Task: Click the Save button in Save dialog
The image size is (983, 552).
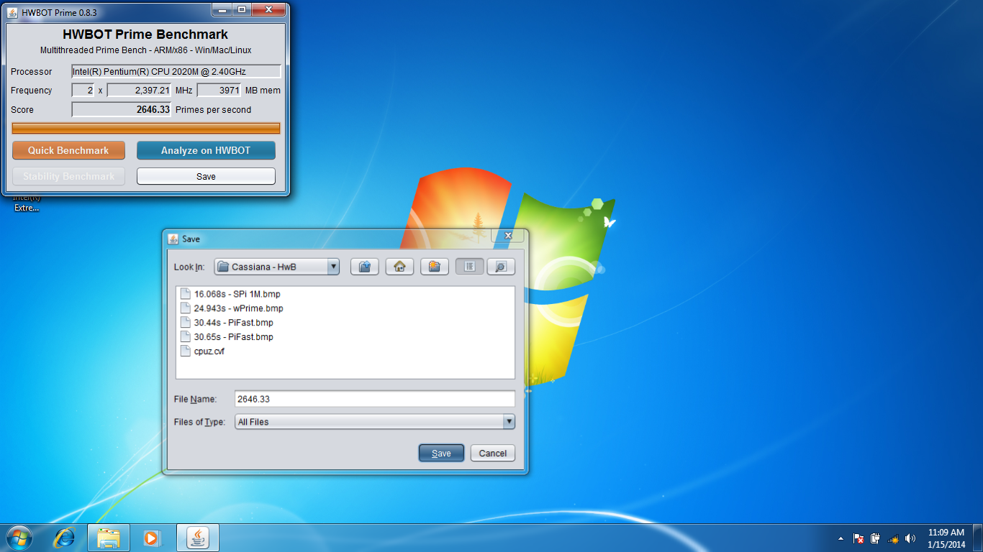Action: 441,453
